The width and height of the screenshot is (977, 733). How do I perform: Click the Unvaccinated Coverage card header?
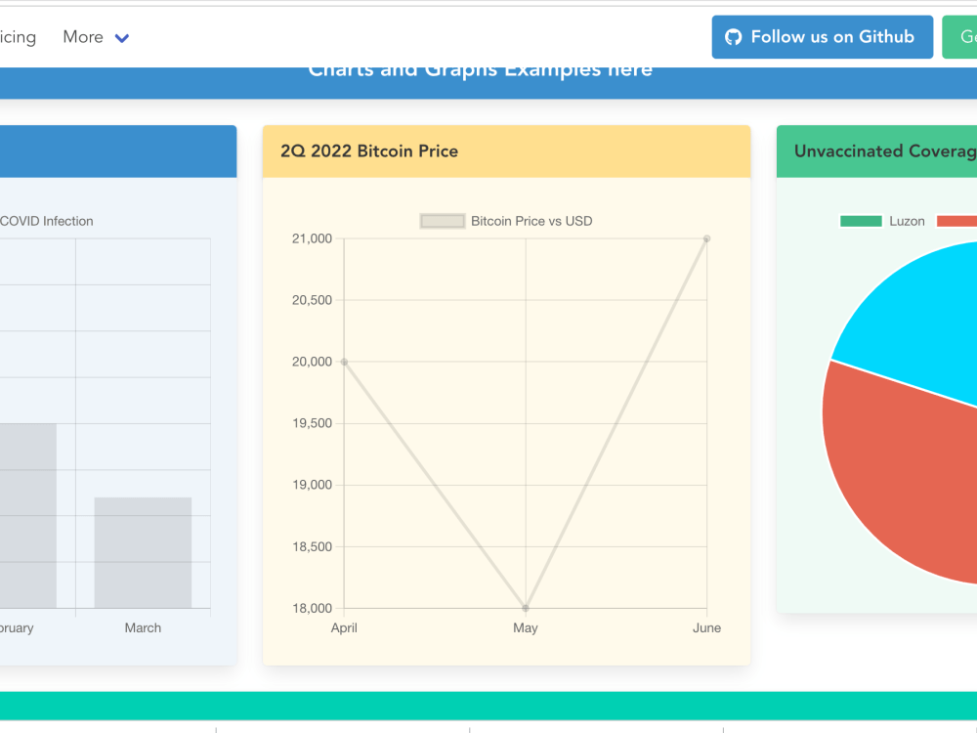[x=877, y=151]
